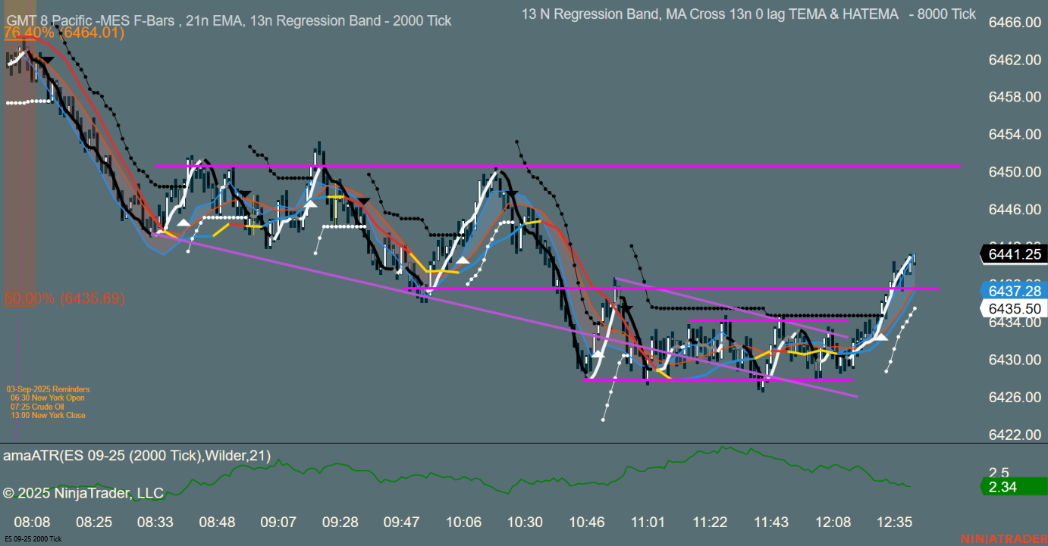1048x546 pixels.
Task: Click the 11:22 time axis label
Action: 710,523
